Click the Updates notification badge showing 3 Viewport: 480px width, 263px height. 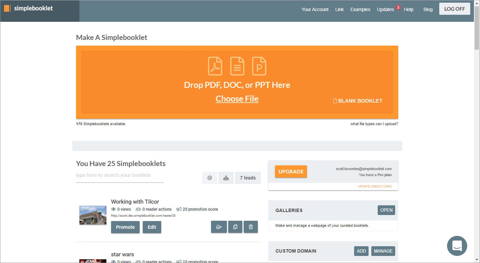click(398, 7)
